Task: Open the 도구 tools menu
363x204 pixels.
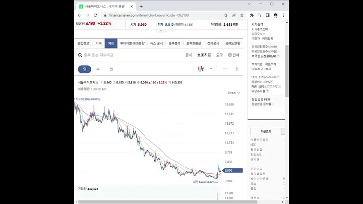Action: (x=219, y=55)
